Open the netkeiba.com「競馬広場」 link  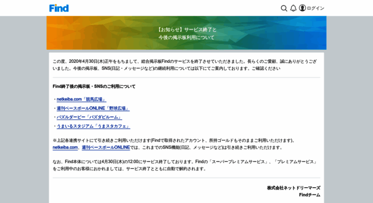81,99
